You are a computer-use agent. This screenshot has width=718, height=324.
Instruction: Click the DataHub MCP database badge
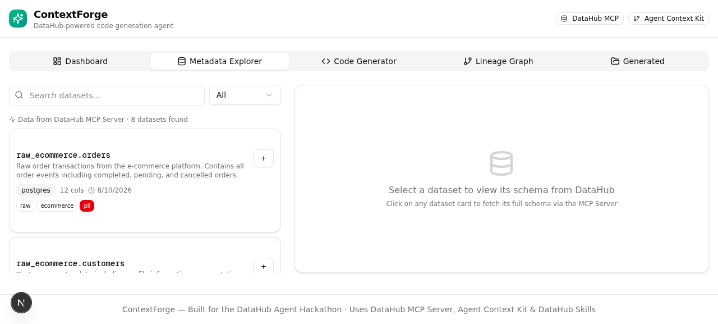coord(590,19)
